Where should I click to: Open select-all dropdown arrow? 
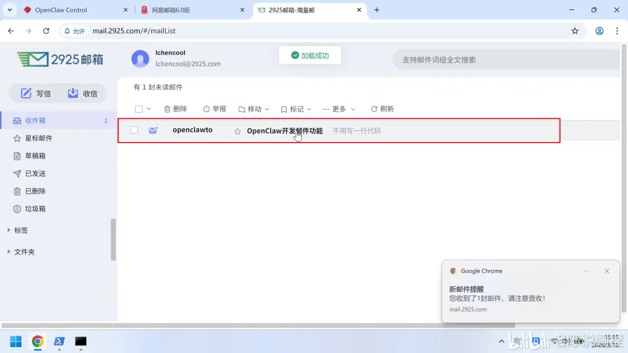tap(149, 109)
